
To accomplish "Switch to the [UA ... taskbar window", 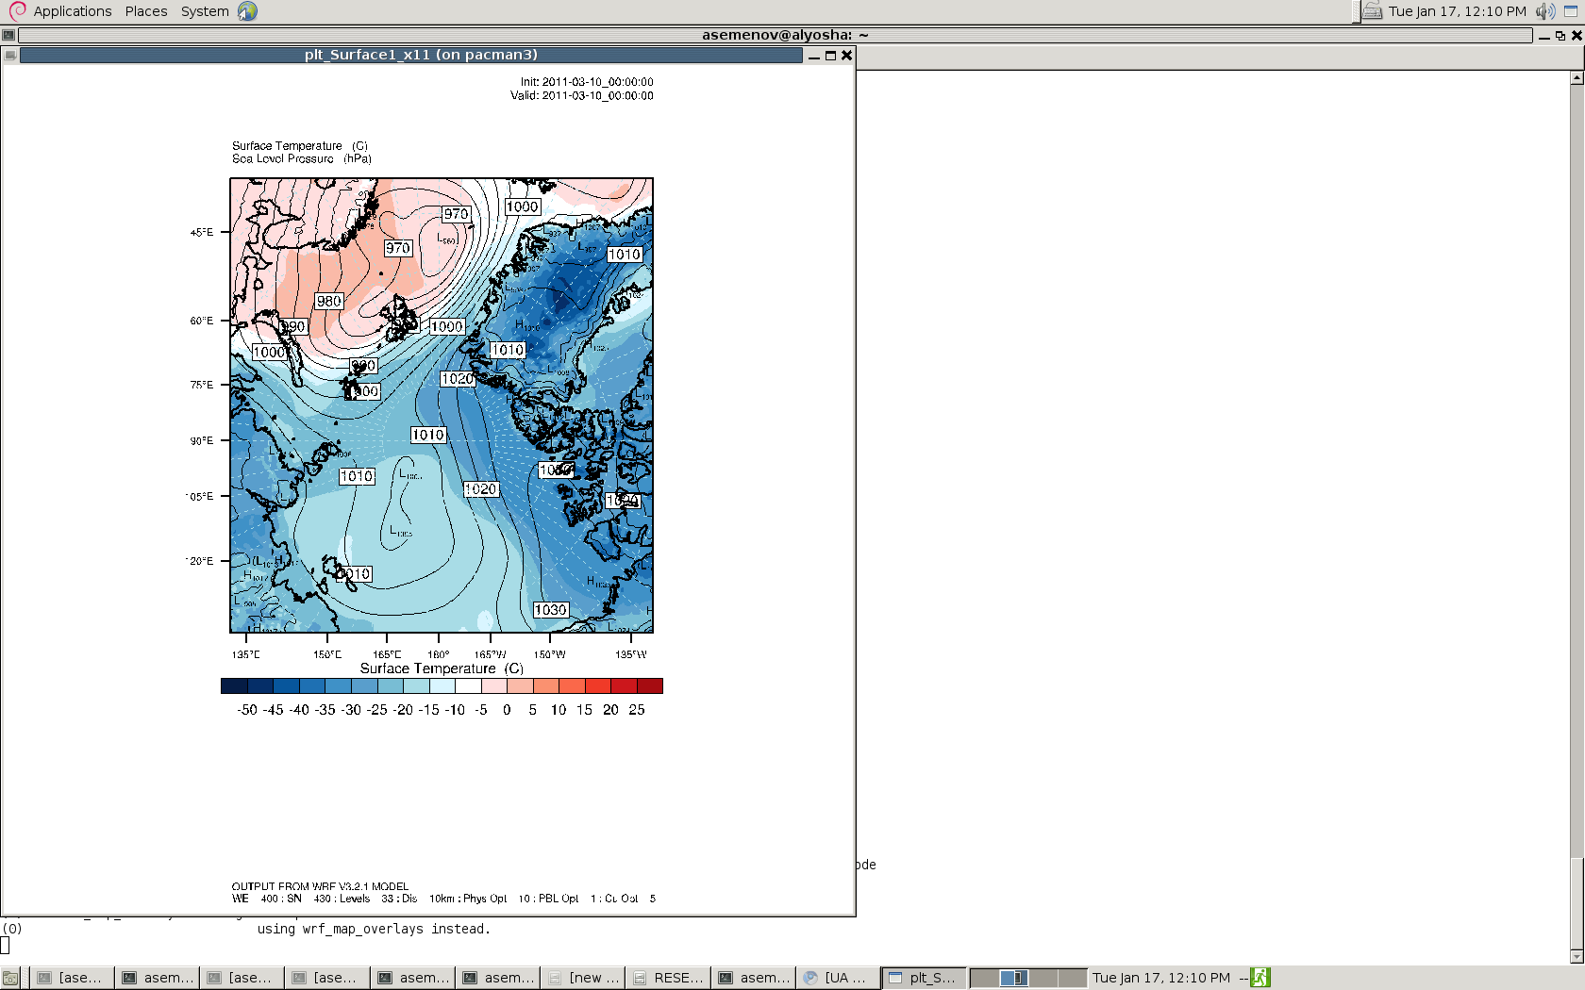I will point(837,978).
